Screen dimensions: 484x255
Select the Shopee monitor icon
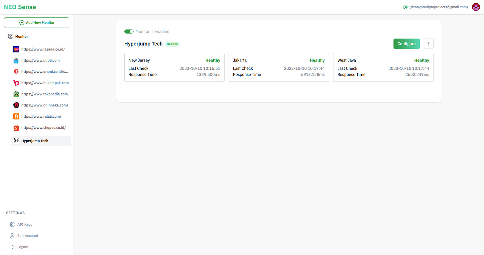16,128
